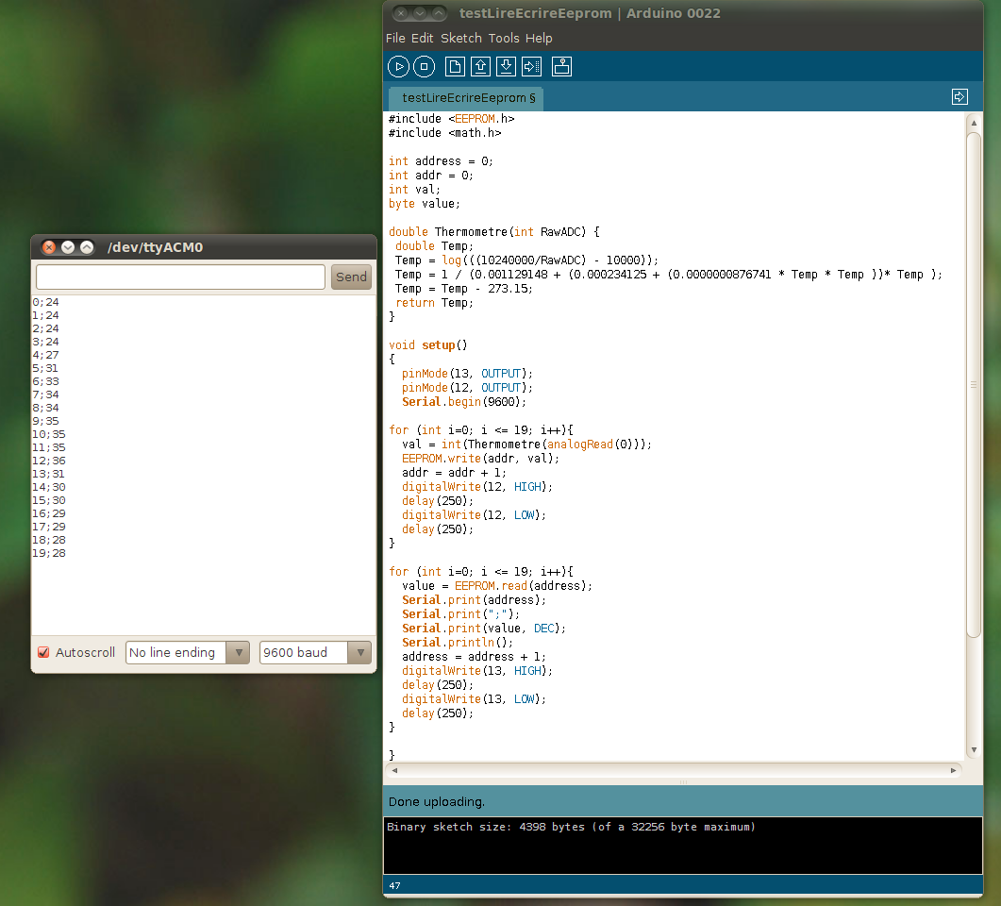Open the No line ending dropdown
The width and height of the screenshot is (1001, 906).
click(188, 652)
